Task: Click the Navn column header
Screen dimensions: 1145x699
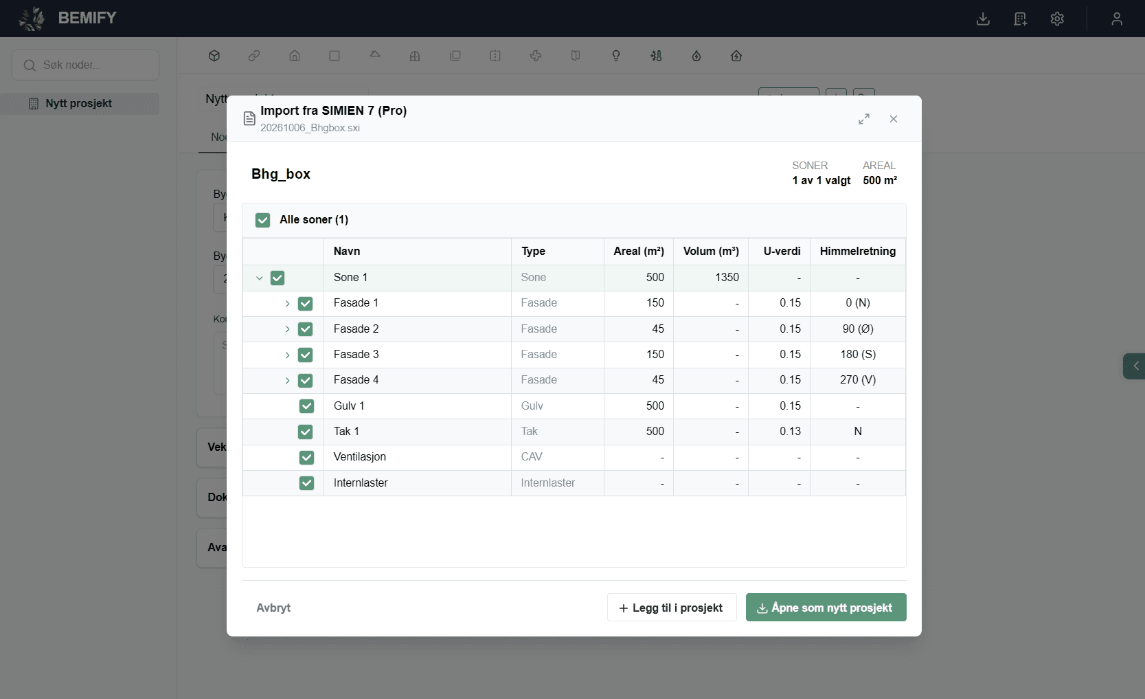Action: (418, 252)
